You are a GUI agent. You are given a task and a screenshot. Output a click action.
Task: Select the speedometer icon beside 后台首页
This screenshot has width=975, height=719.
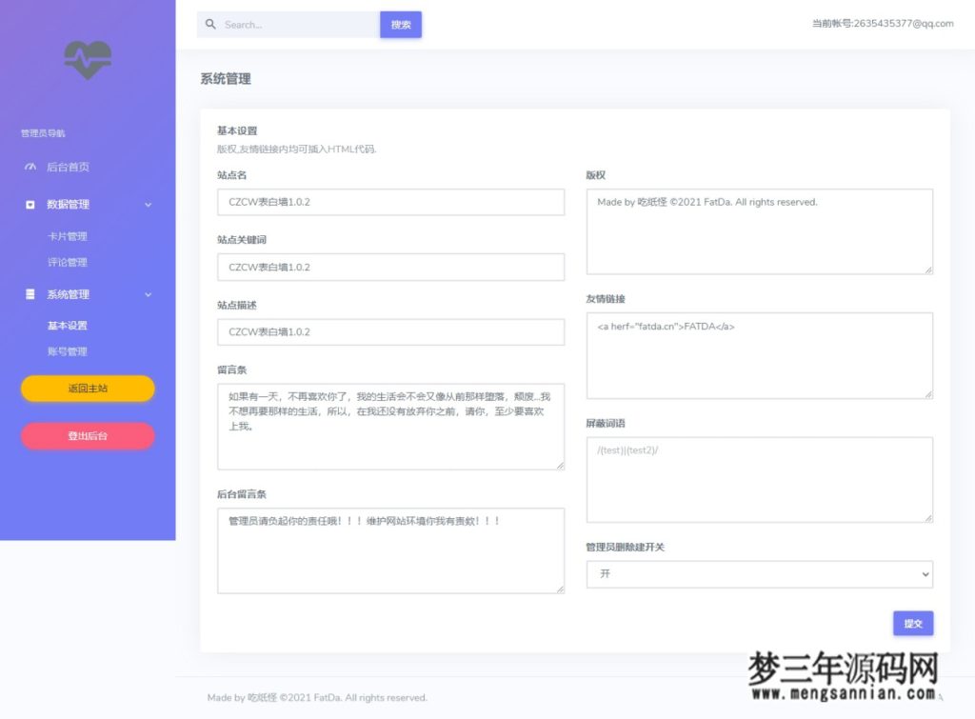pyautogui.click(x=29, y=167)
